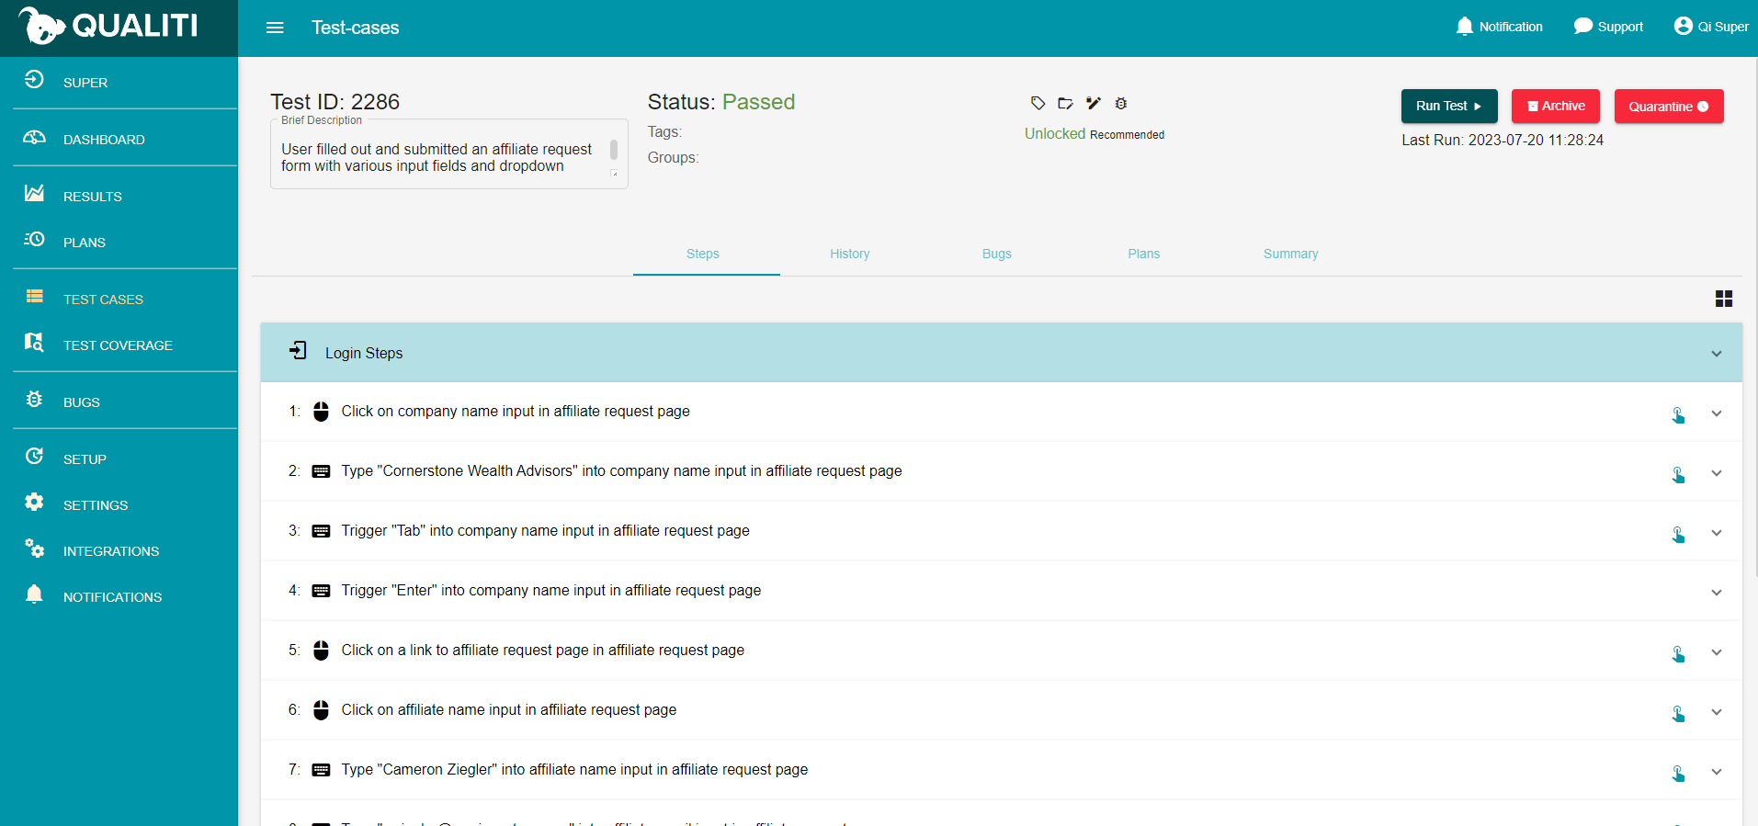Expand step 2 Type Cornerstone Wealth Advisors
The image size is (1758, 826).
click(1716, 473)
